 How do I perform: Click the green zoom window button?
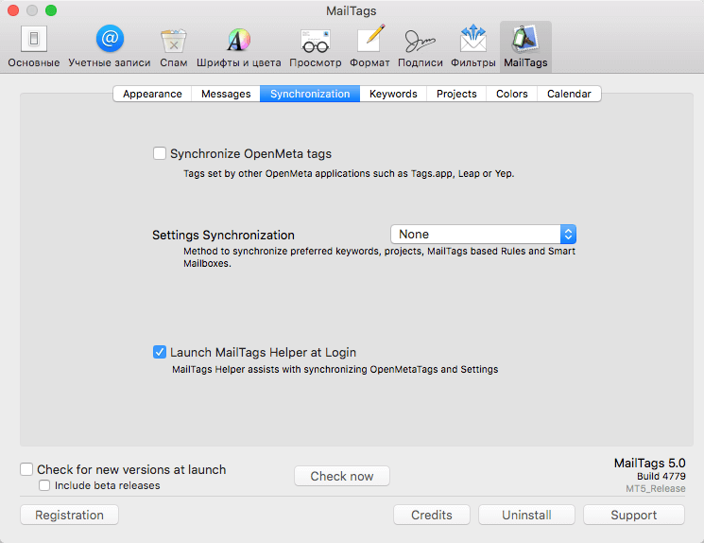[51, 10]
